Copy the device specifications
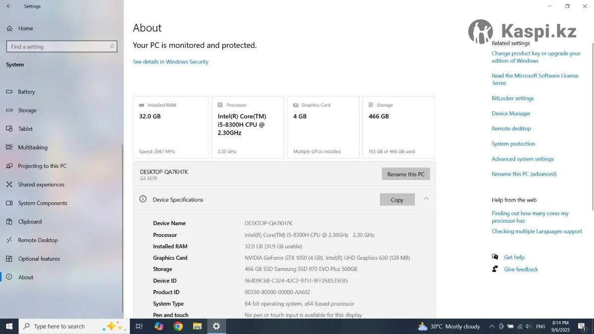594x334 pixels. (x=397, y=200)
